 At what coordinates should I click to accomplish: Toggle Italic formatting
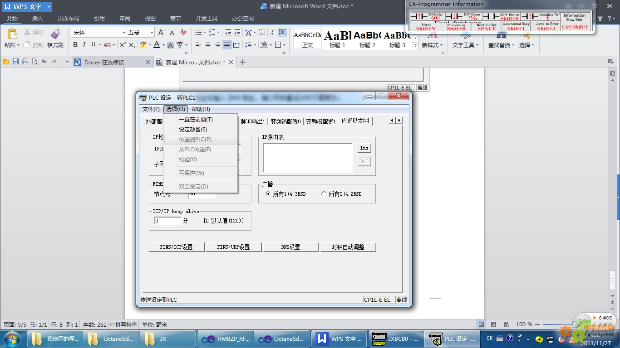[x=84, y=45]
